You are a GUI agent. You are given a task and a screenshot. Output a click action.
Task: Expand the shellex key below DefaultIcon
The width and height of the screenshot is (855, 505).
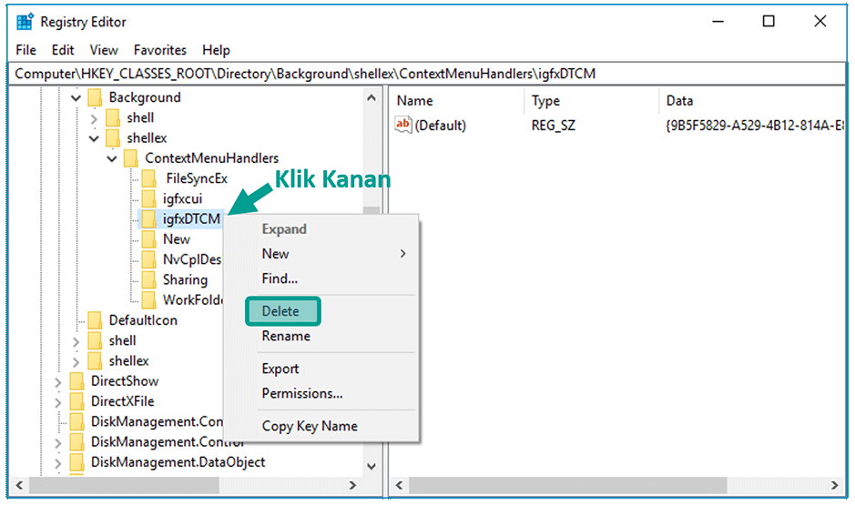tap(76, 362)
